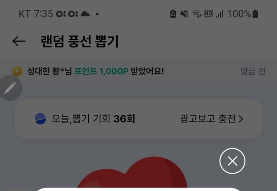Tap the red heart balloon

click(132, 172)
